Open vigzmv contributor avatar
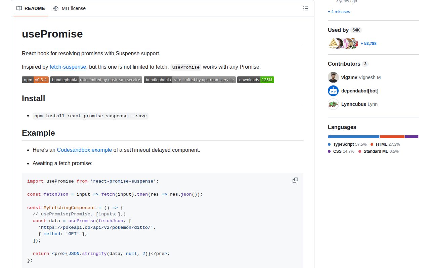 [333, 77]
